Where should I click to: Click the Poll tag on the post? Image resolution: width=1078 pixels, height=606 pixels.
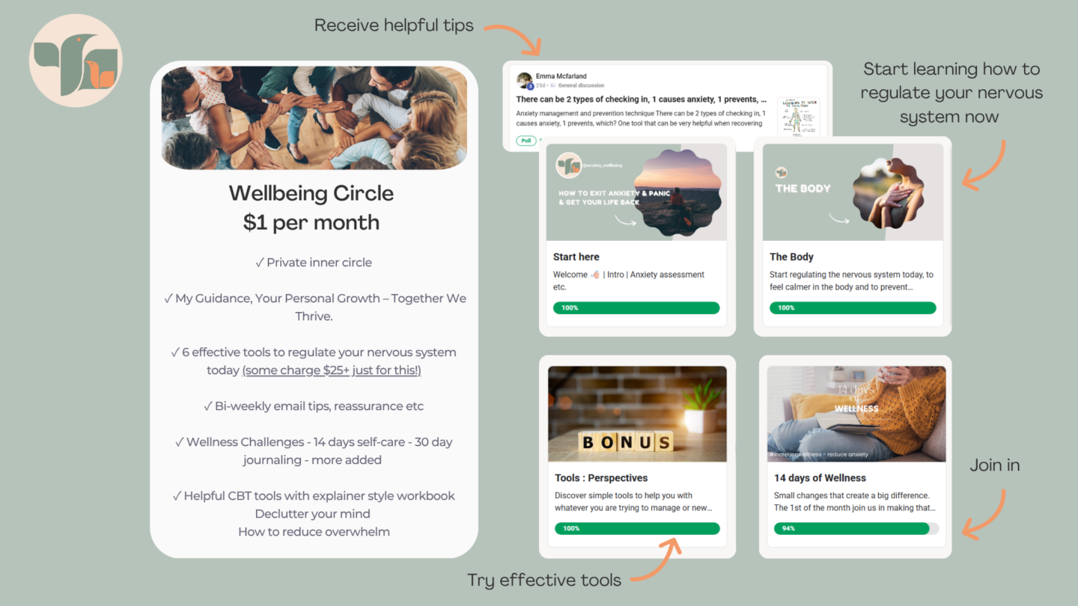[x=526, y=141]
